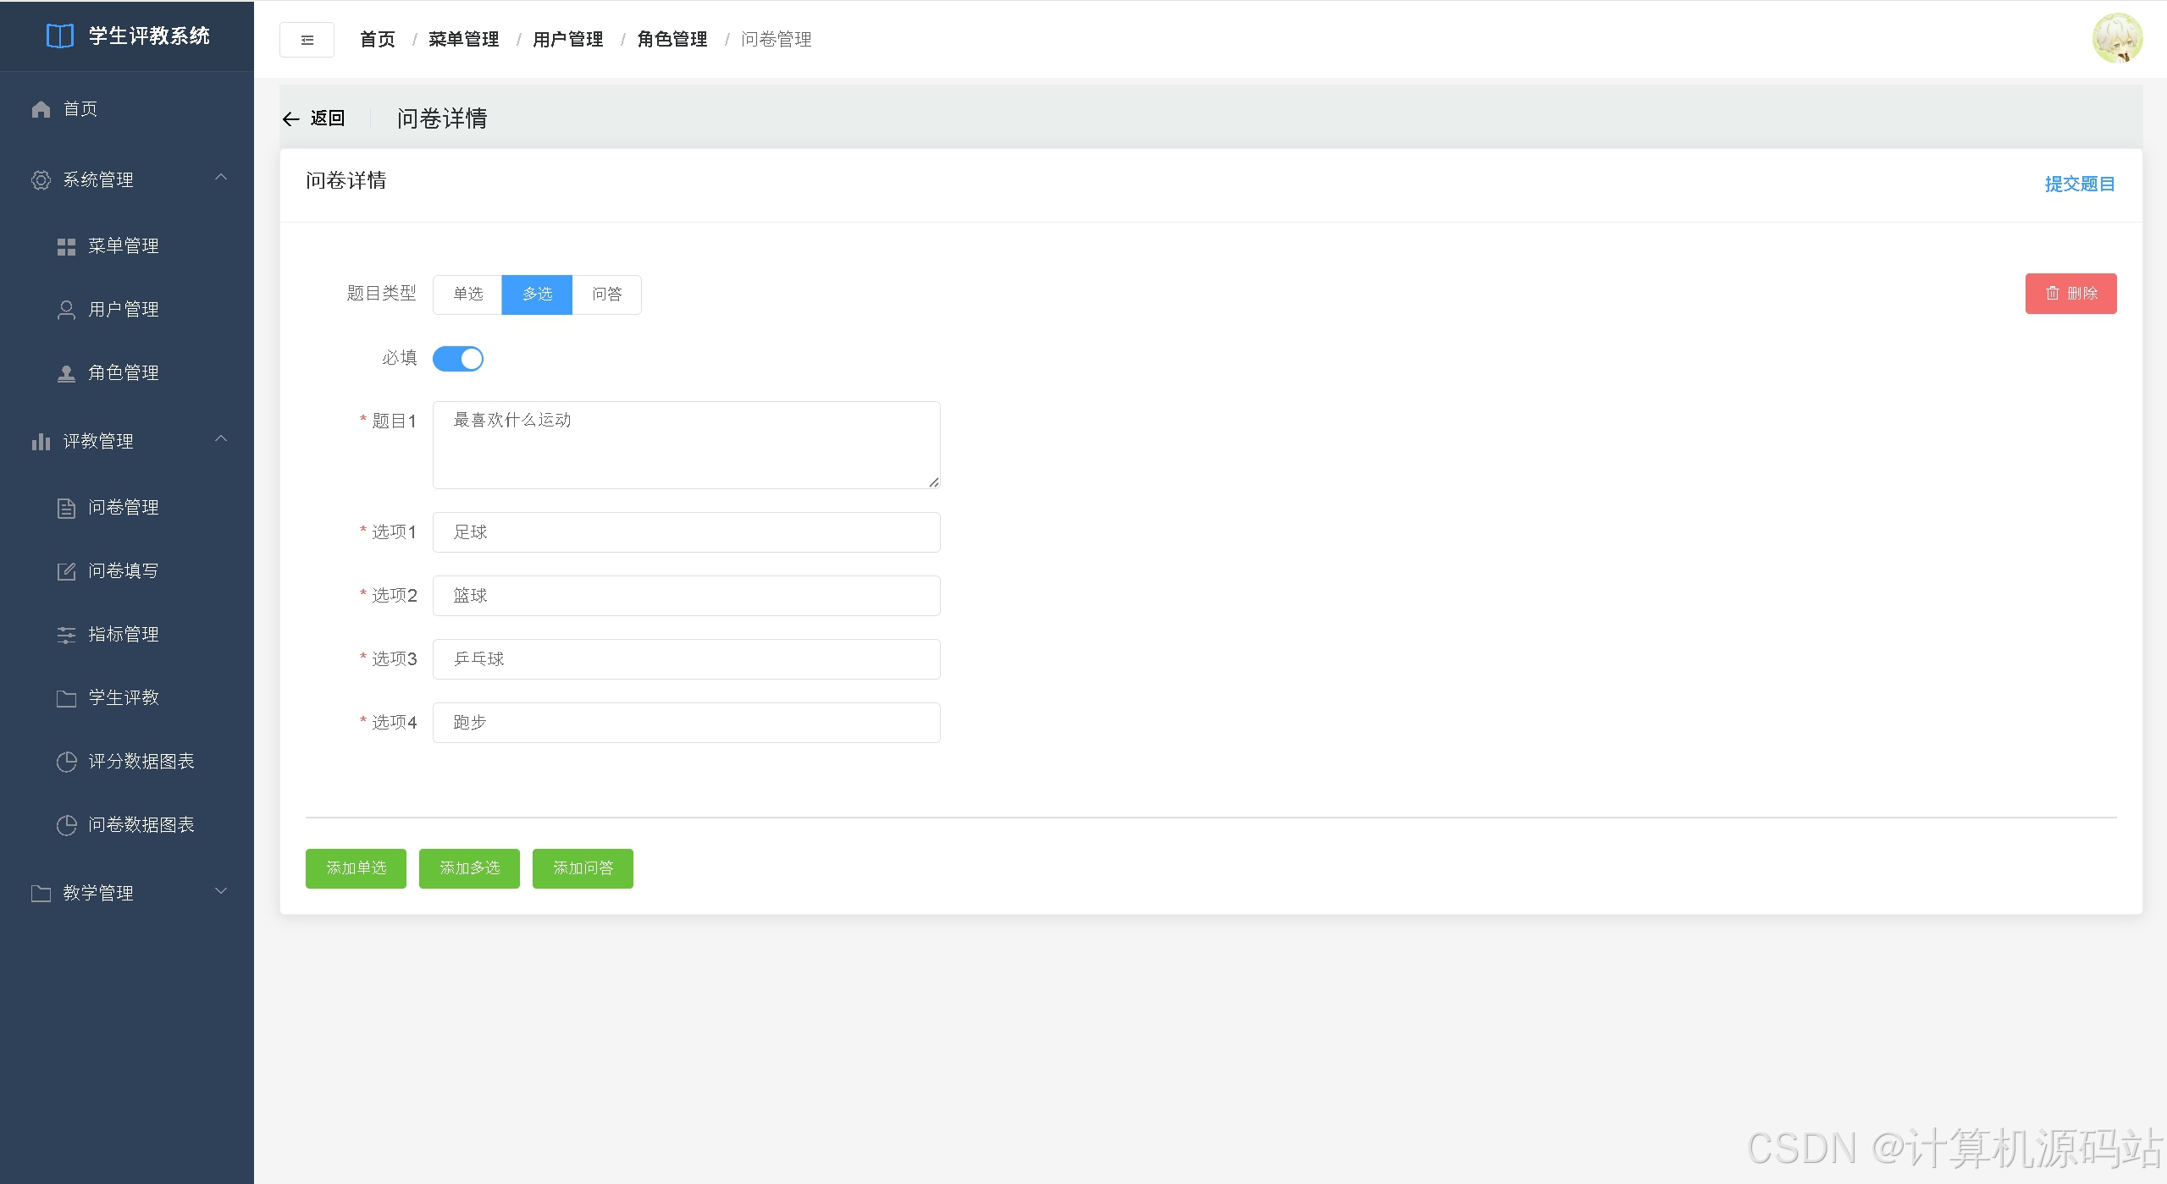Click the pie chart icon beside 评分数据图表
Screen dimensions: 2167x1184
66,762
